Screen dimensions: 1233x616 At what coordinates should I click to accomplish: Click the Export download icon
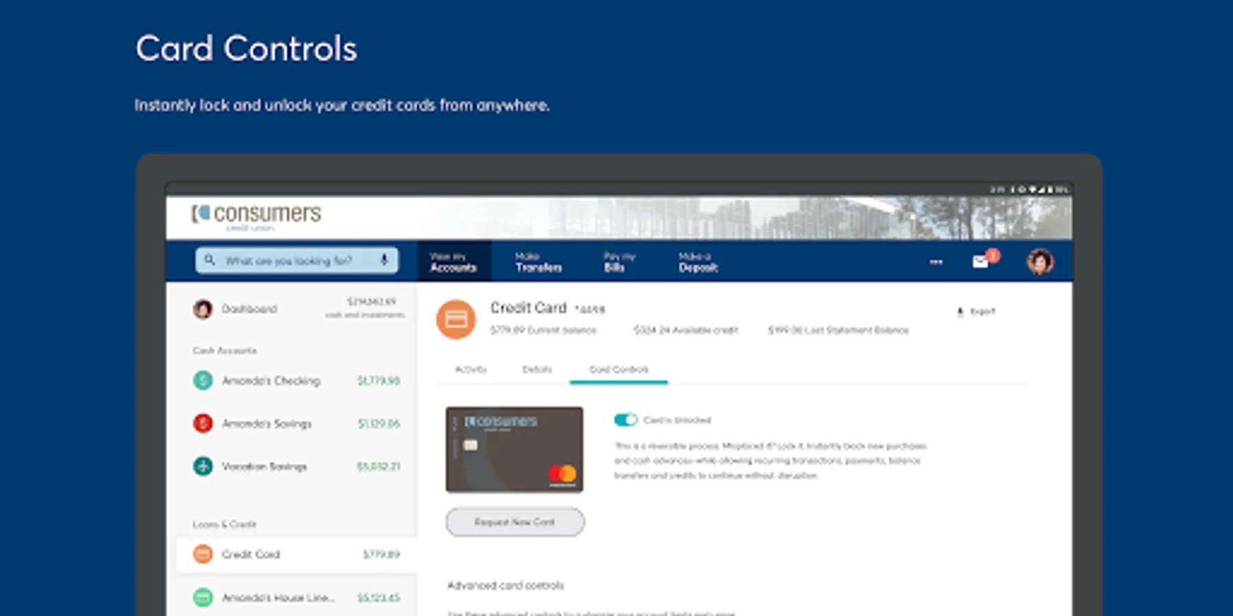(960, 311)
